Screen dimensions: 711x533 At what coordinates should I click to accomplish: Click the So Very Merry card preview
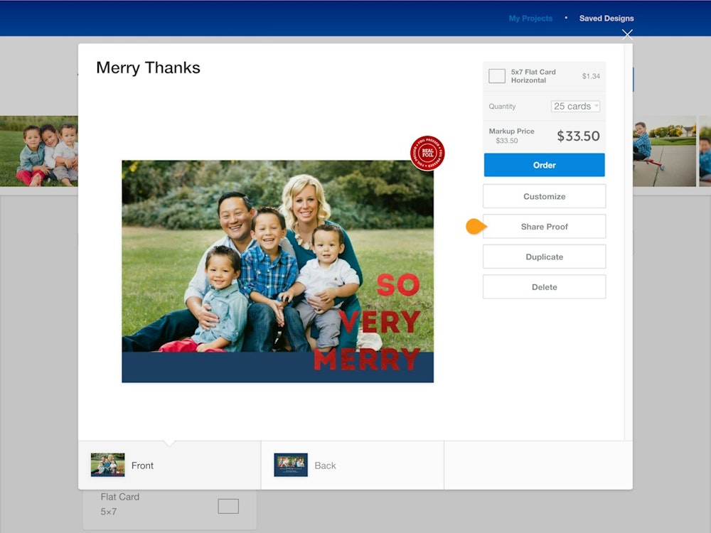pyautogui.click(x=277, y=271)
